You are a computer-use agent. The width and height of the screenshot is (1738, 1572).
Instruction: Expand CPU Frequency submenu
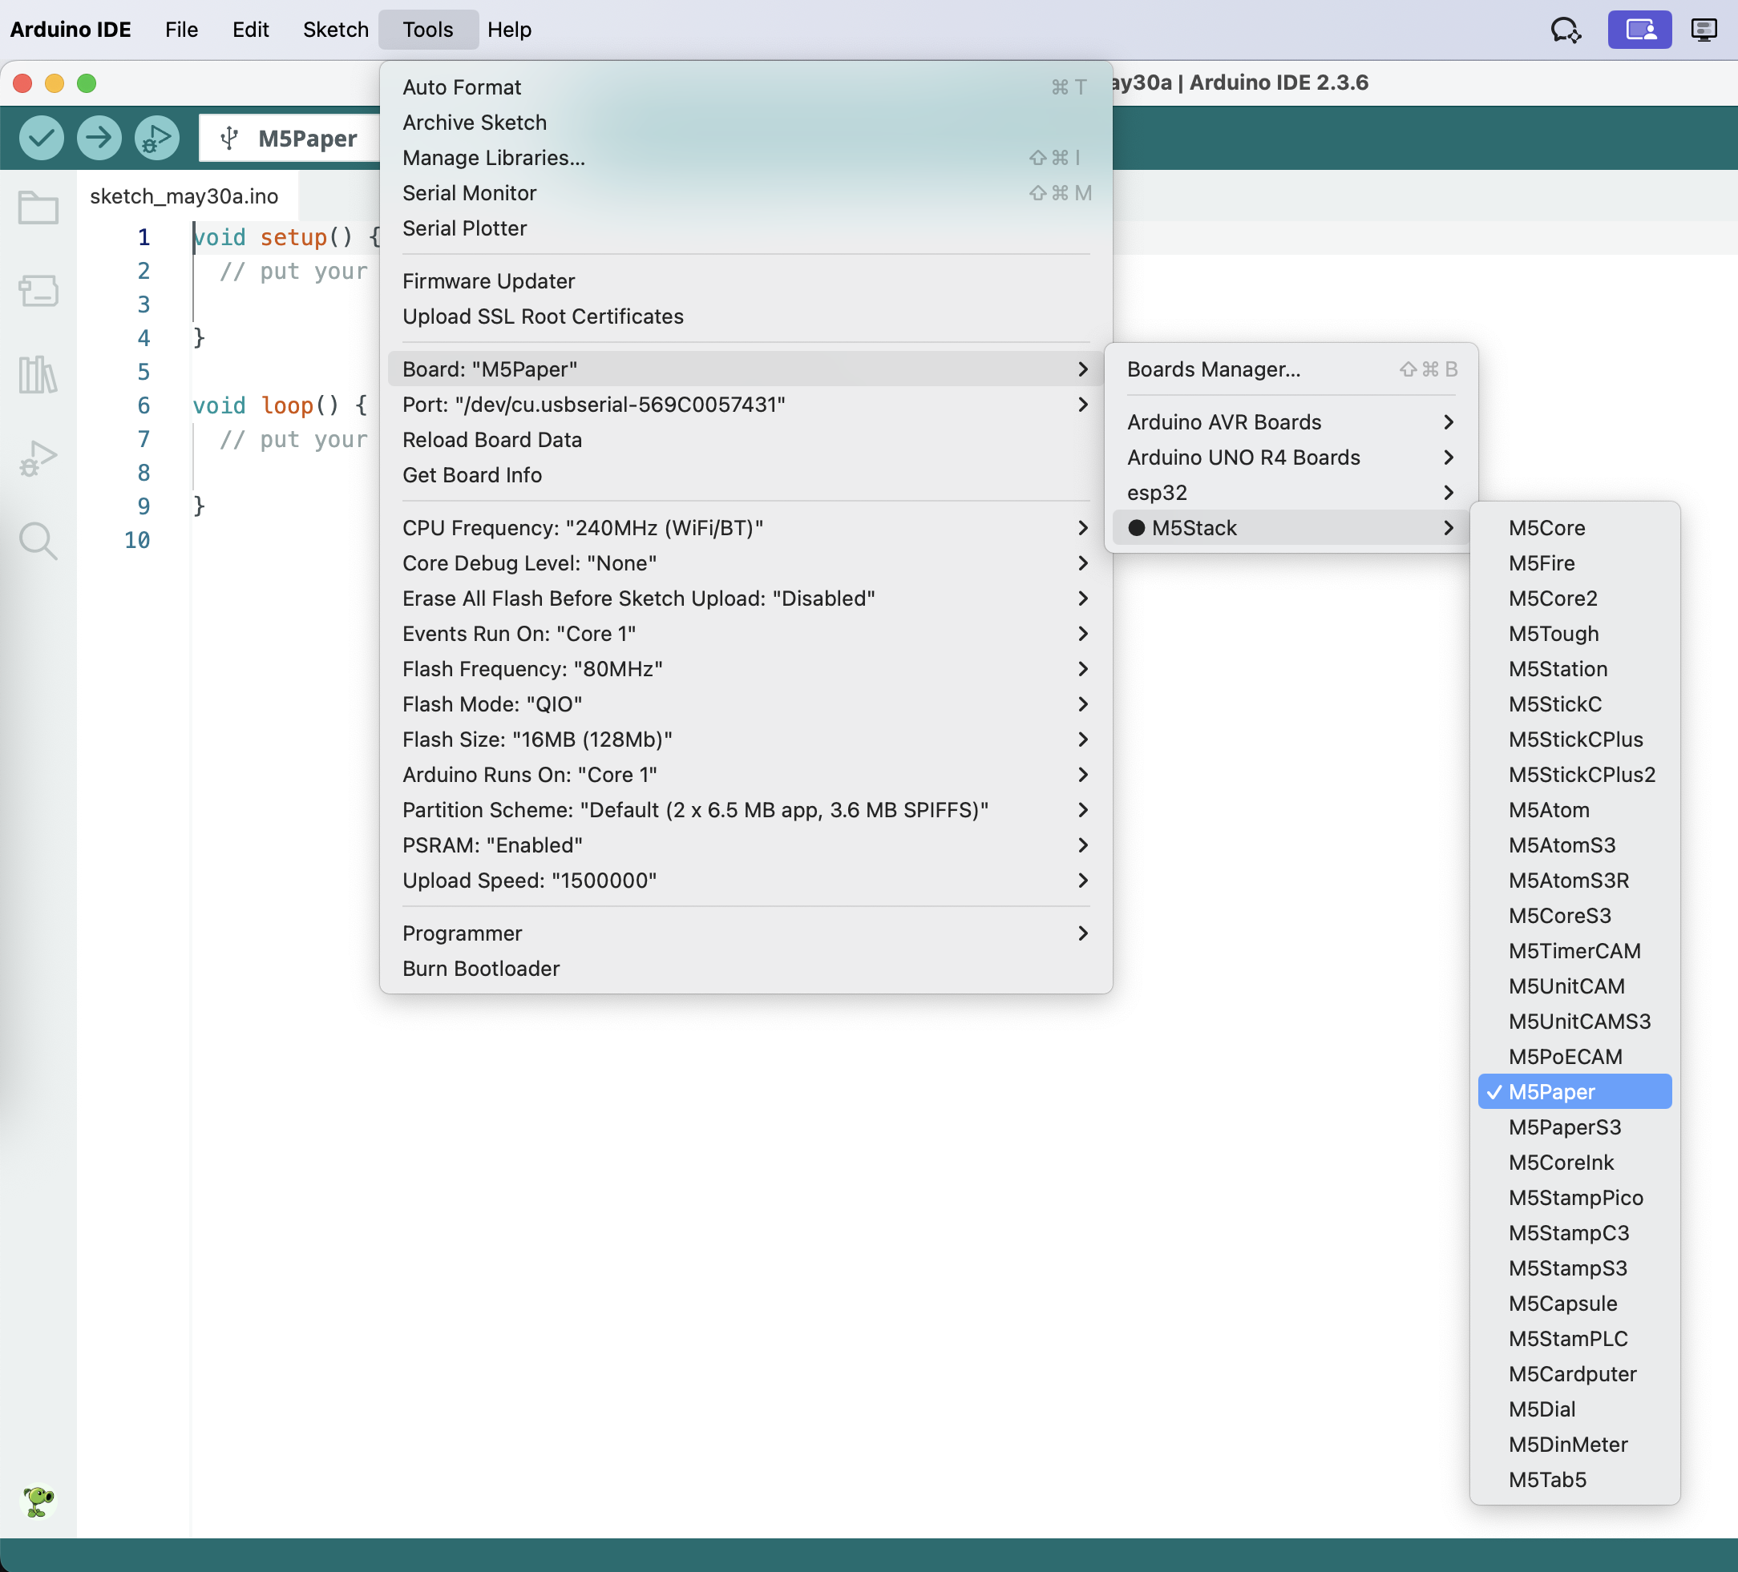click(x=746, y=527)
